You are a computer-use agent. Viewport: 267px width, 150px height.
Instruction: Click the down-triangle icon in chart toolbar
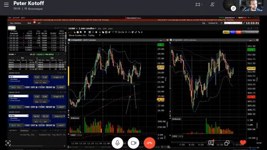85,32
